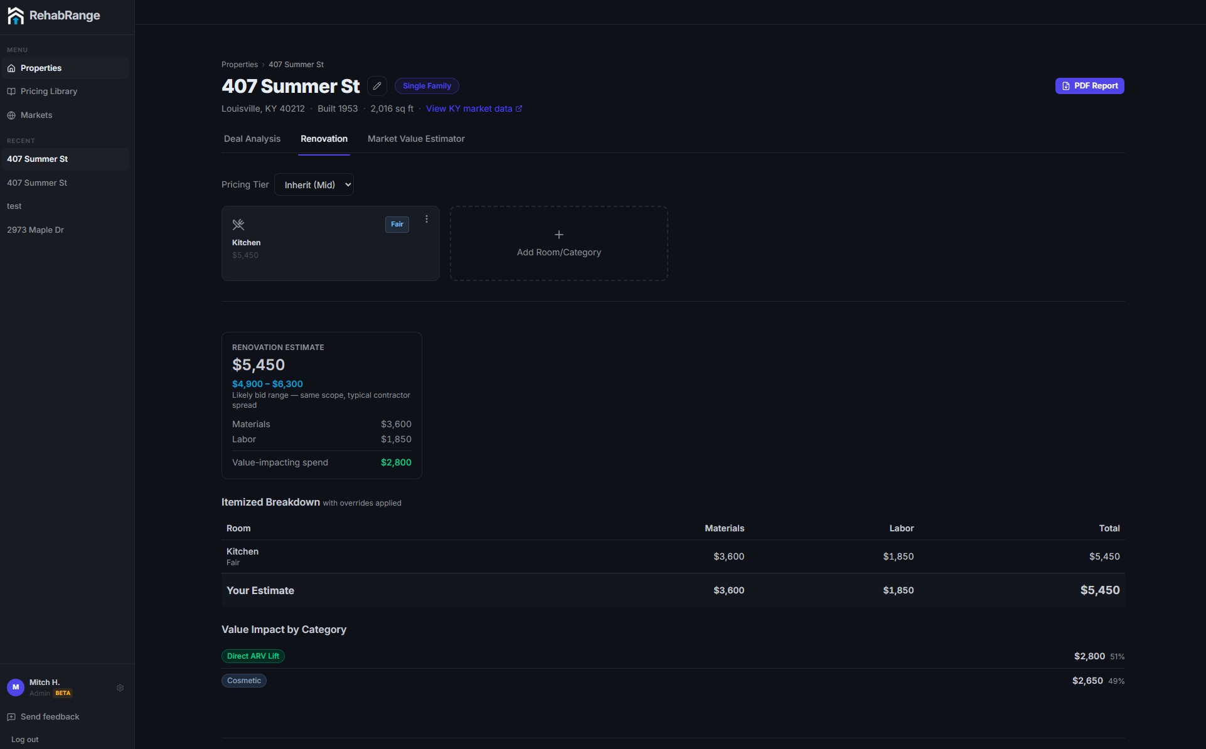
Task: Open the highlighted recent 407 Summer St entry
Action: click(x=65, y=159)
